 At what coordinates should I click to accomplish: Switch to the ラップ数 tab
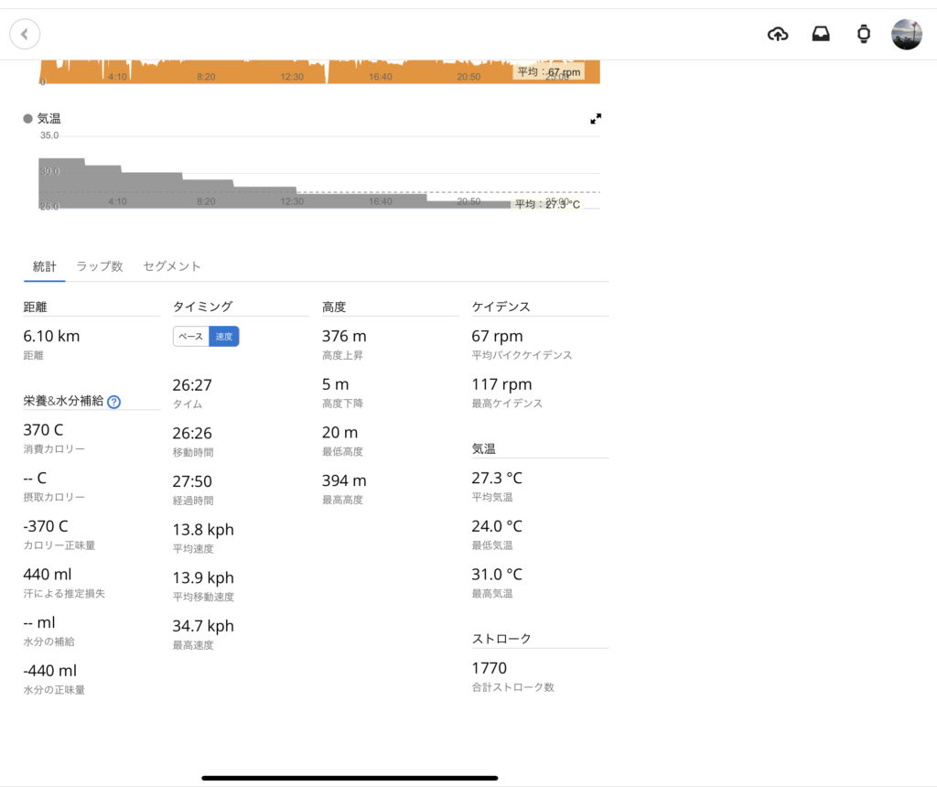(100, 266)
